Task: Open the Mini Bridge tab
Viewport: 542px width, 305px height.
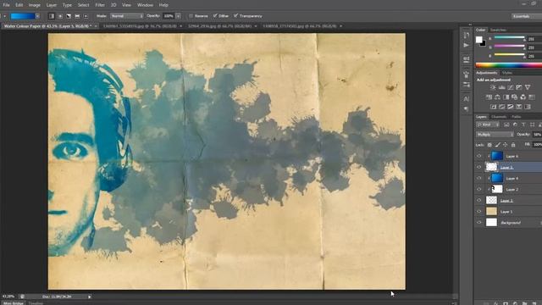Action: click(14, 303)
